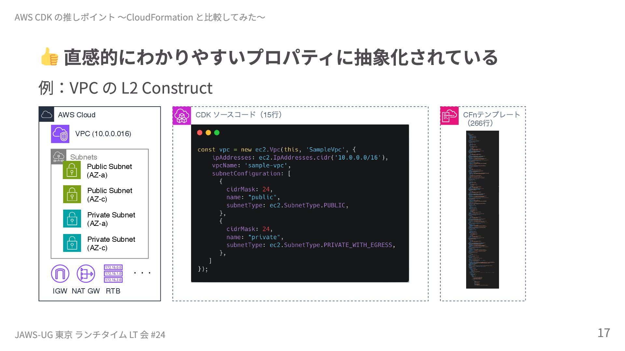Click the Private Subnet (AZ-a) lock icon
Viewport: 625px width, 351px height.
72,218
